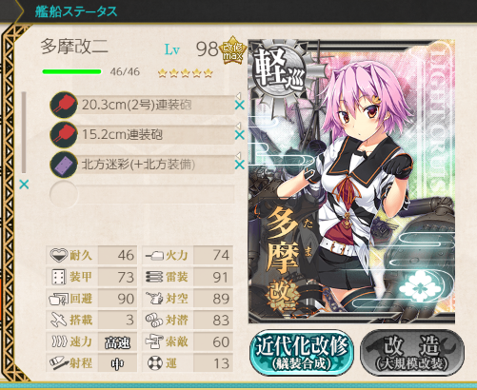Image resolution: width=477 pixels, height=390 pixels.
Task: Click the 対空 anti-air gun icon
Action: tap(154, 299)
